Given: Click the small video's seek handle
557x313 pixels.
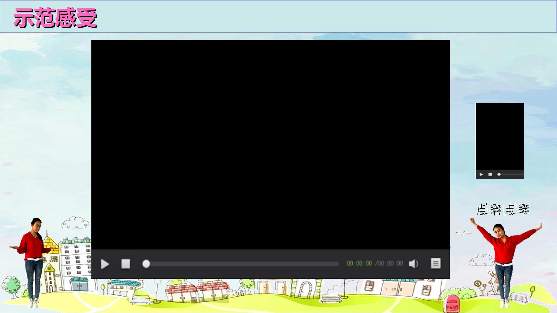Looking at the screenshot, I should click(499, 174).
